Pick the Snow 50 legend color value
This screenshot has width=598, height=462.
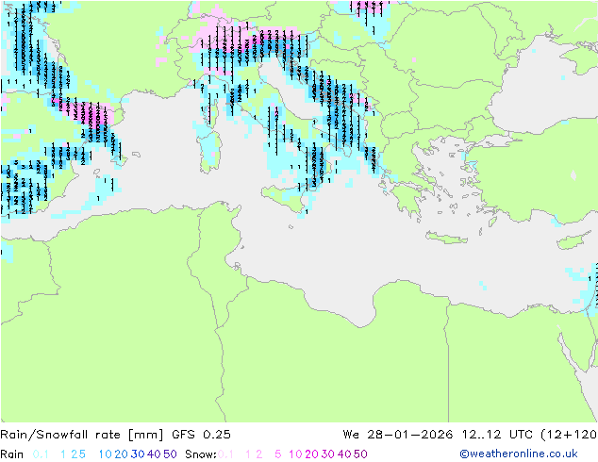coord(360,454)
